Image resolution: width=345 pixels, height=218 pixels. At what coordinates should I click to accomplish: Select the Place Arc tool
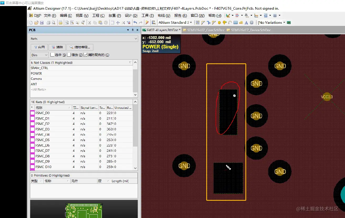coord(230,23)
